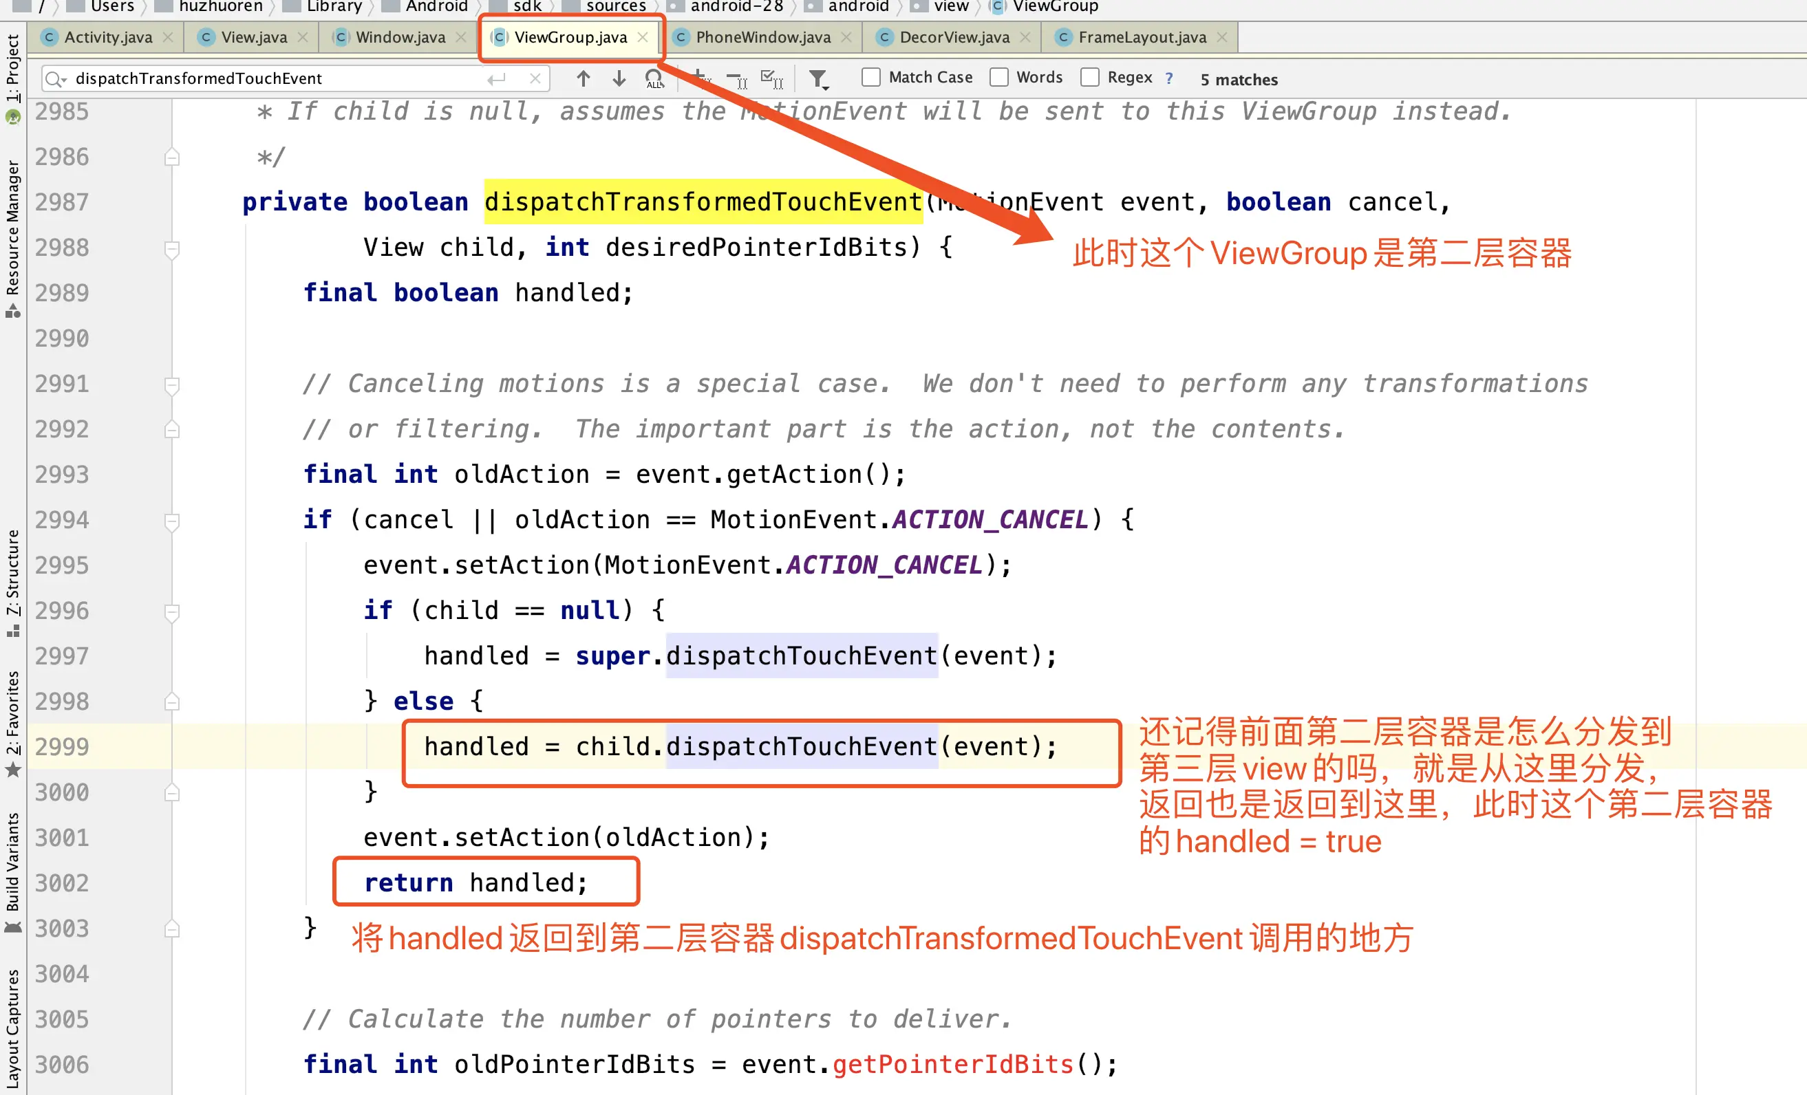Screen dimensions: 1807x1095
Task: Open search filter dropdown
Action: 818,78
